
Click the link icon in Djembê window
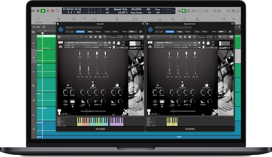(x=141, y=31)
